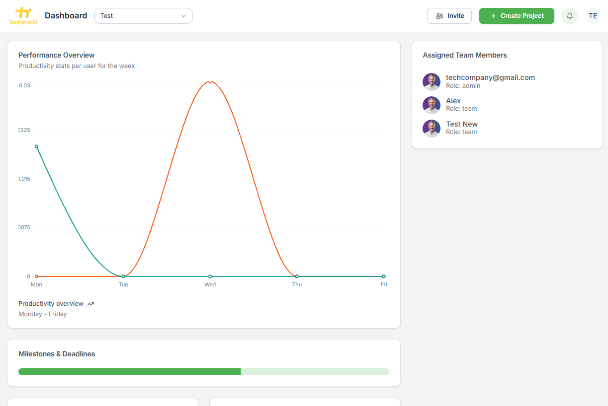
Task: Open the Test project dropdown
Action: (x=143, y=15)
